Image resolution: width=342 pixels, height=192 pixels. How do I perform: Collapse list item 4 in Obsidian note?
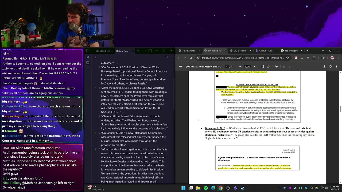[95, 88]
